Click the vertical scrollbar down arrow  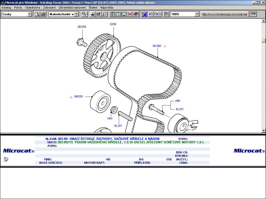pyautogui.click(x=264, y=131)
